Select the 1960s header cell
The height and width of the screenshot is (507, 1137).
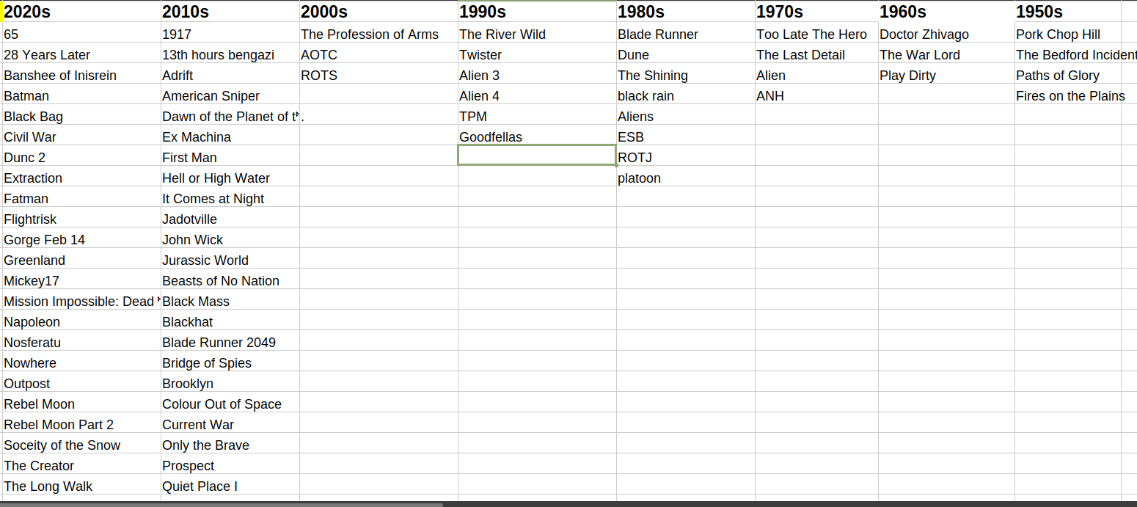tap(946, 12)
